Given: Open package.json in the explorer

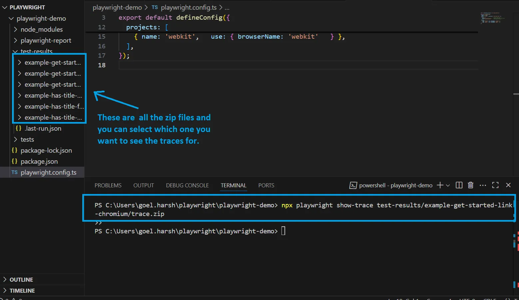Looking at the screenshot, I should 39,161.
